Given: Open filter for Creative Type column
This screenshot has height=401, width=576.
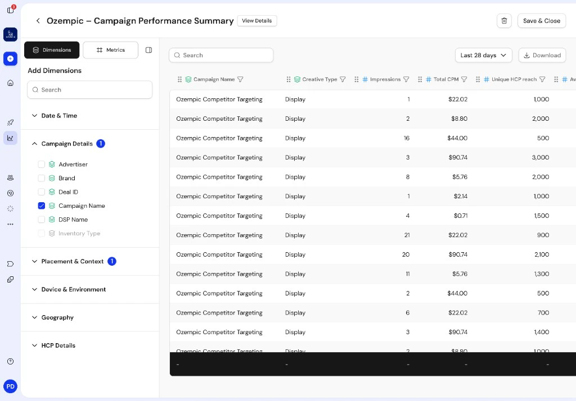Looking at the screenshot, I should coord(343,79).
